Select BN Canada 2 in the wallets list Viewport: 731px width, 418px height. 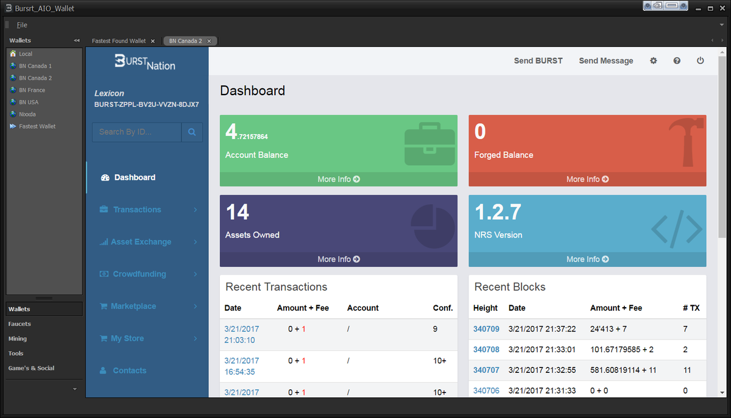pos(35,78)
